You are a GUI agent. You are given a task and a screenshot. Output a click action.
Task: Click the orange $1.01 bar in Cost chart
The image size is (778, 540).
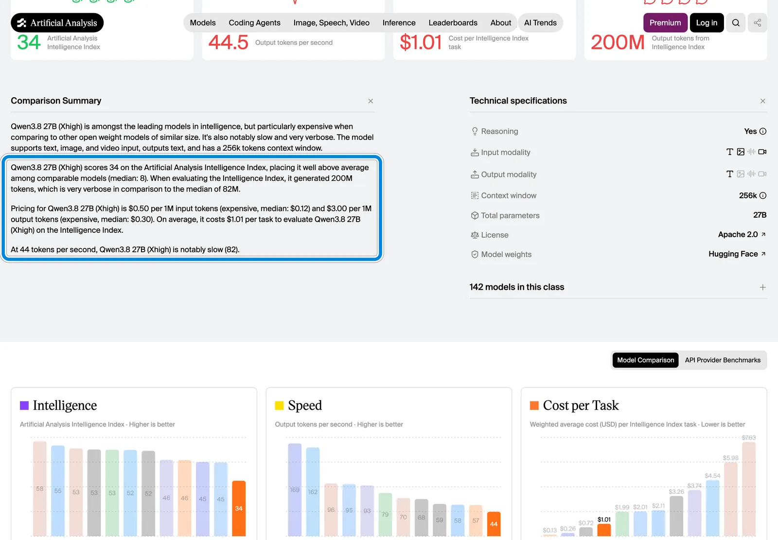pyautogui.click(x=604, y=530)
